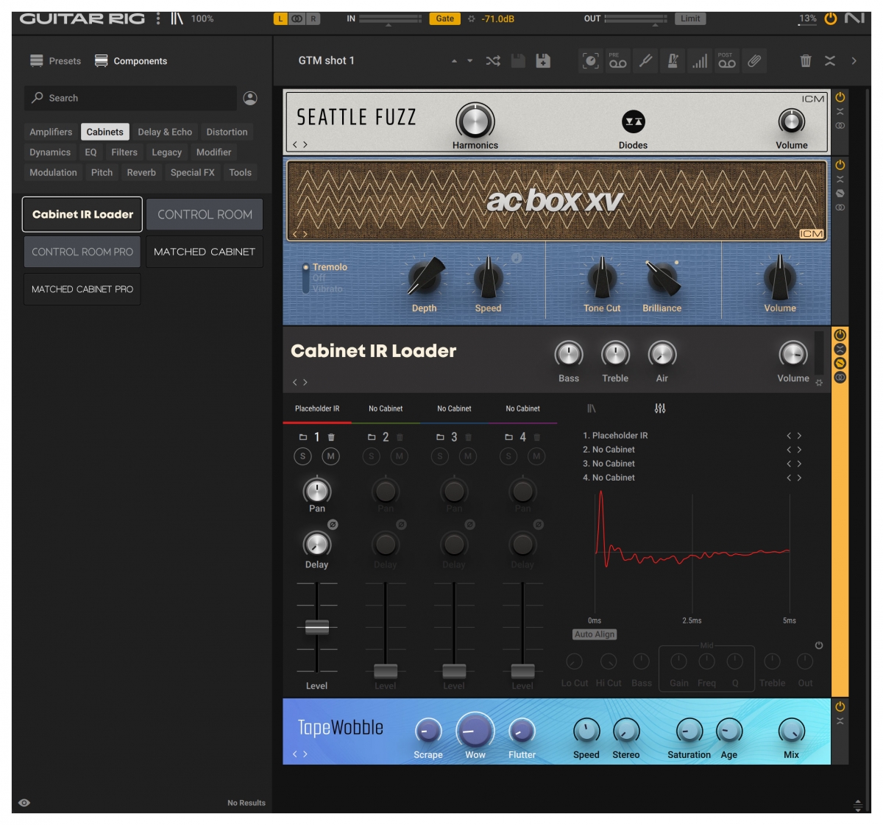
Task: Open the IR library browser icon
Action: pyautogui.click(x=592, y=408)
